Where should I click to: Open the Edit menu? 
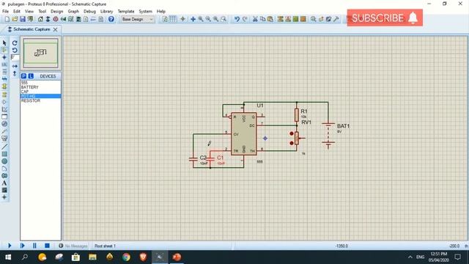17,12
